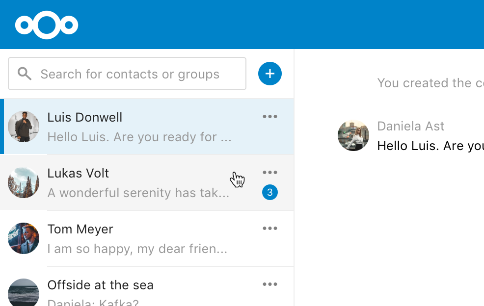This screenshot has width=484, height=306.
Task: Click Daniela Ast's avatar in chat
Action: (x=353, y=135)
